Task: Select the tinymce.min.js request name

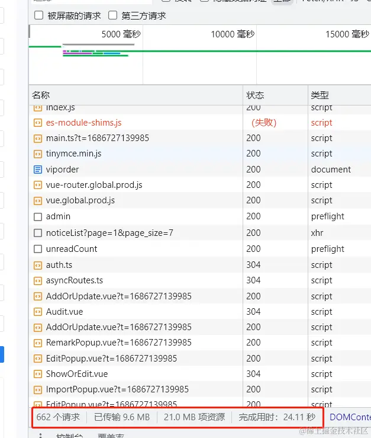Action: tap(73, 154)
